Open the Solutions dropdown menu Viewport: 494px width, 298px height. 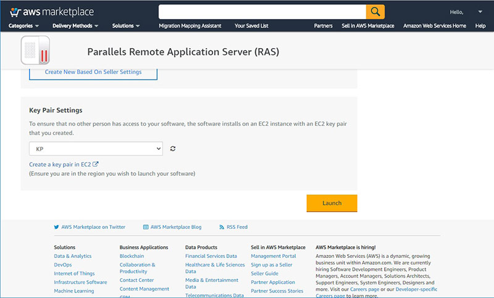pyautogui.click(x=126, y=26)
